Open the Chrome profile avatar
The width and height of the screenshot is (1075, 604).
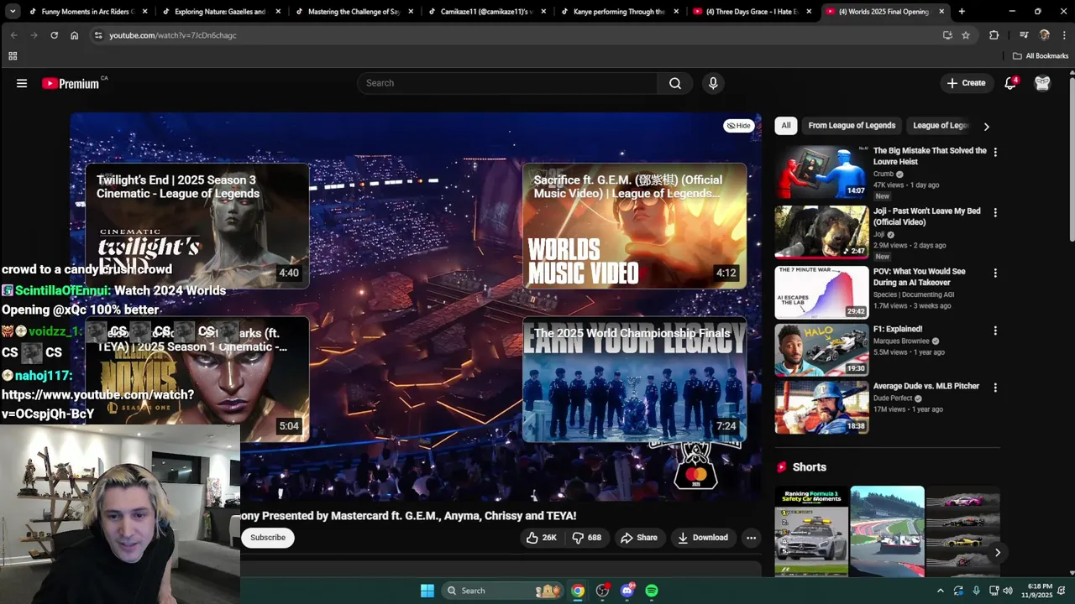point(1044,35)
